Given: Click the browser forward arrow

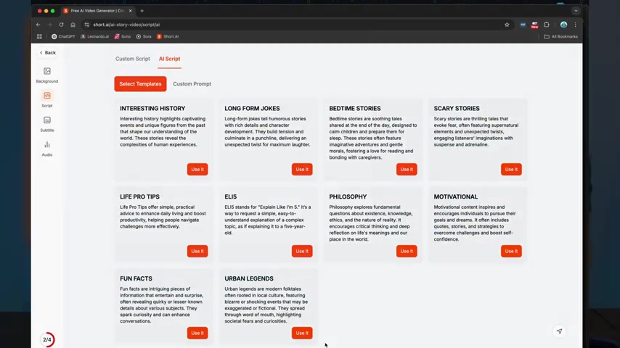Looking at the screenshot, I should point(50,25).
